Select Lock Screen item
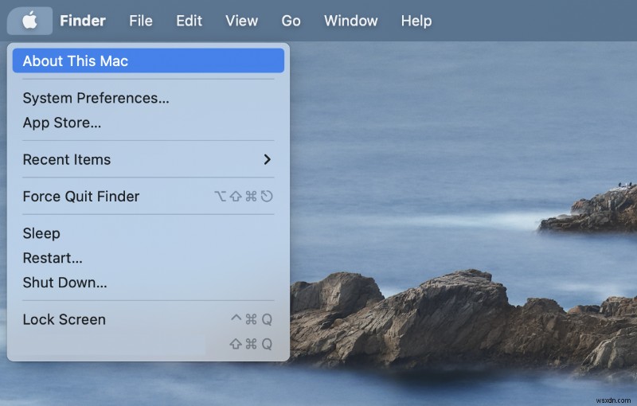This screenshot has height=406, width=637. (148, 319)
